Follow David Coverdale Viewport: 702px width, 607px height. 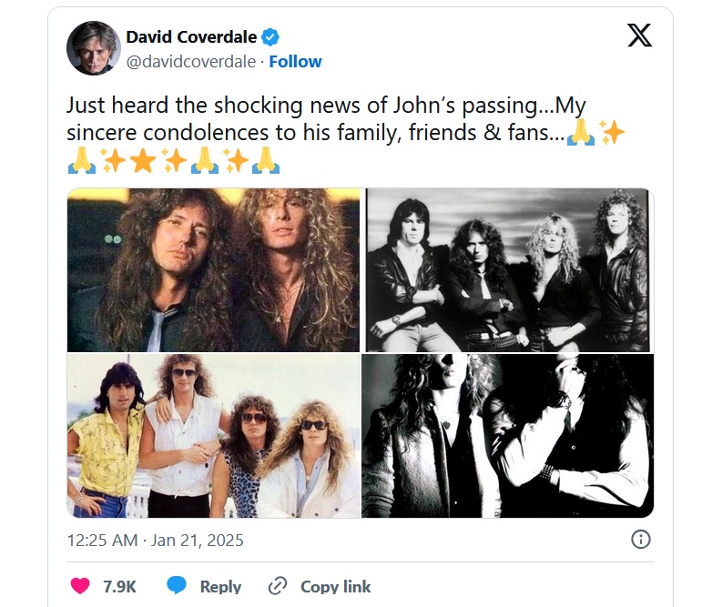[295, 61]
